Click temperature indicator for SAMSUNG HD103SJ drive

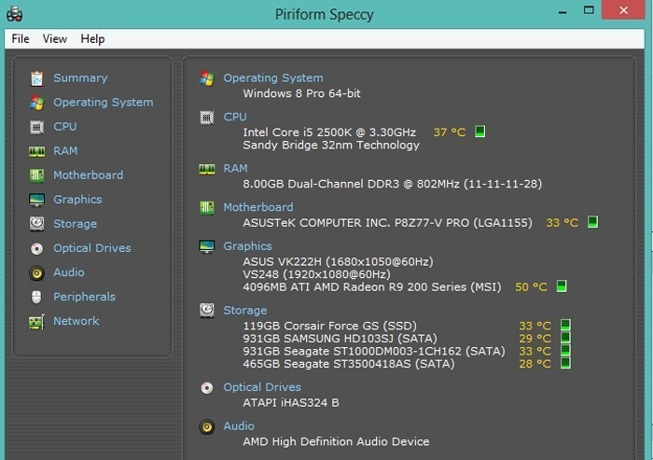565,338
